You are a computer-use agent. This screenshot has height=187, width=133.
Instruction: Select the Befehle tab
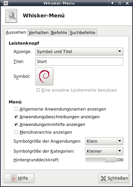click(x=59, y=32)
